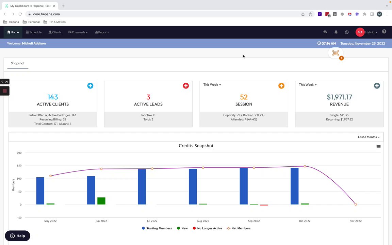Viewport: 392px width, 245px height.
Task: Click the Help button
Action: 17,236
